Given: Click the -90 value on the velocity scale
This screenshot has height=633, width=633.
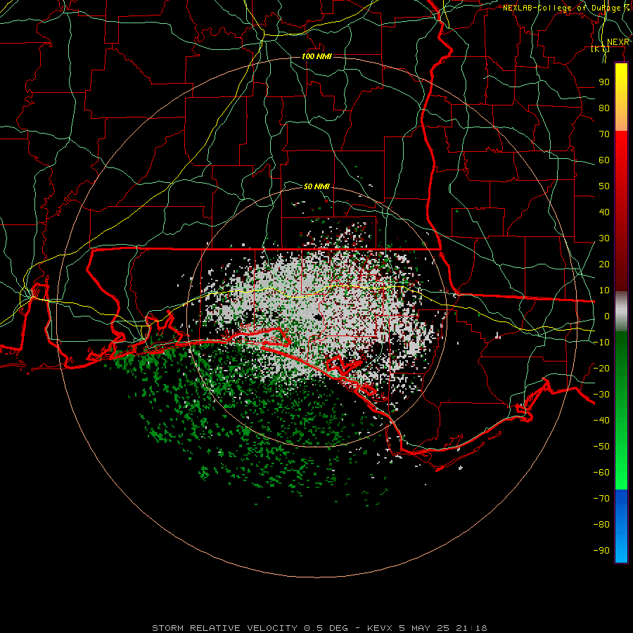Looking at the screenshot, I should coord(601,551).
